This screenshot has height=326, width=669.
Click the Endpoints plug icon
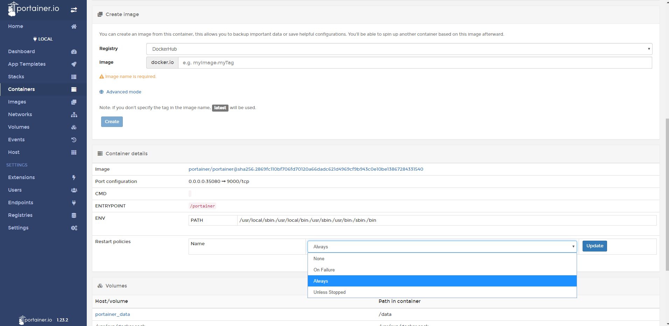(74, 203)
